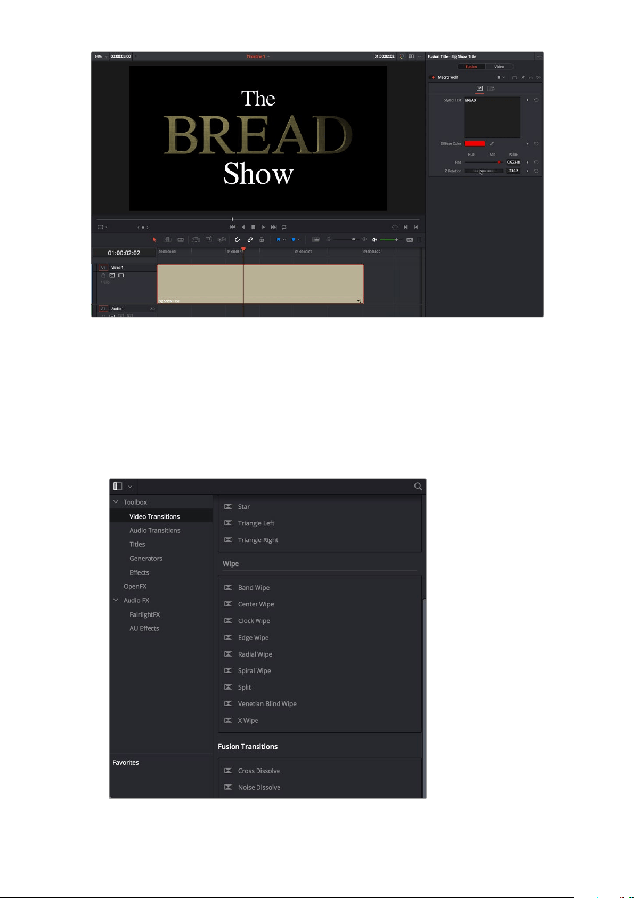Mute audio with the speaker icon
The width and height of the screenshot is (635, 898).
[x=374, y=240]
